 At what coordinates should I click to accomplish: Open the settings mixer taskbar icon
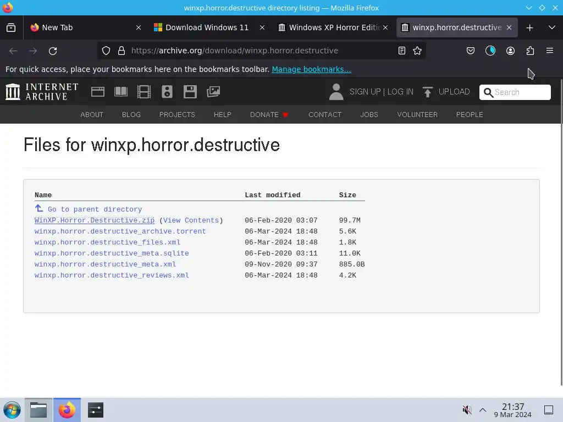tap(96, 410)
